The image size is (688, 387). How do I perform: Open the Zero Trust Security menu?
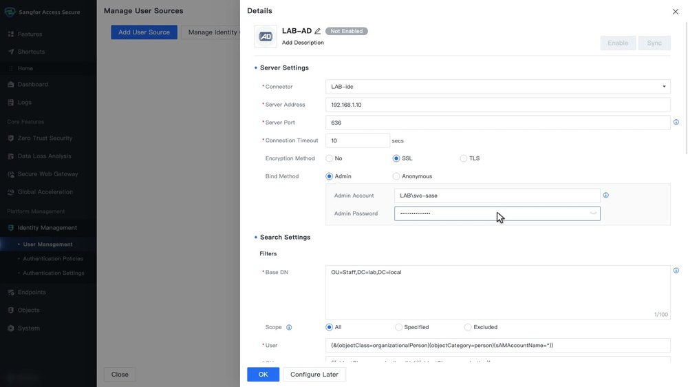[45, 138]
